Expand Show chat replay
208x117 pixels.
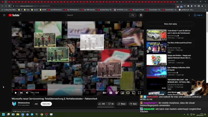(170, 24)
